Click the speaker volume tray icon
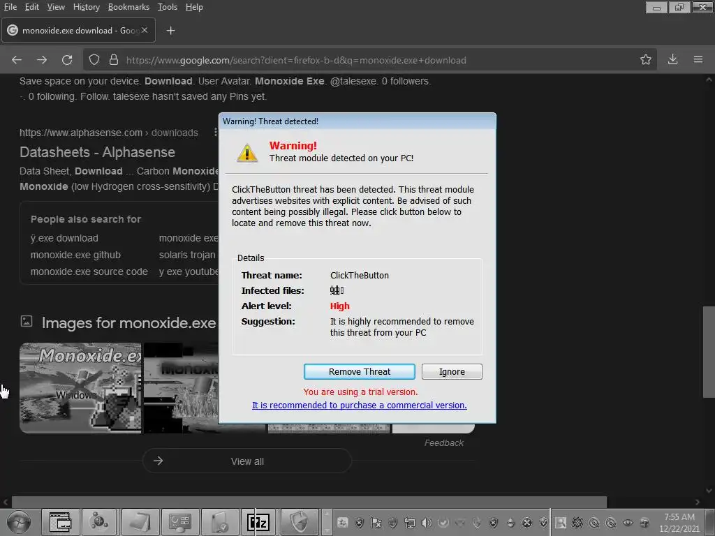This screenshot has width=715, height=536. (x=427, y=522)
